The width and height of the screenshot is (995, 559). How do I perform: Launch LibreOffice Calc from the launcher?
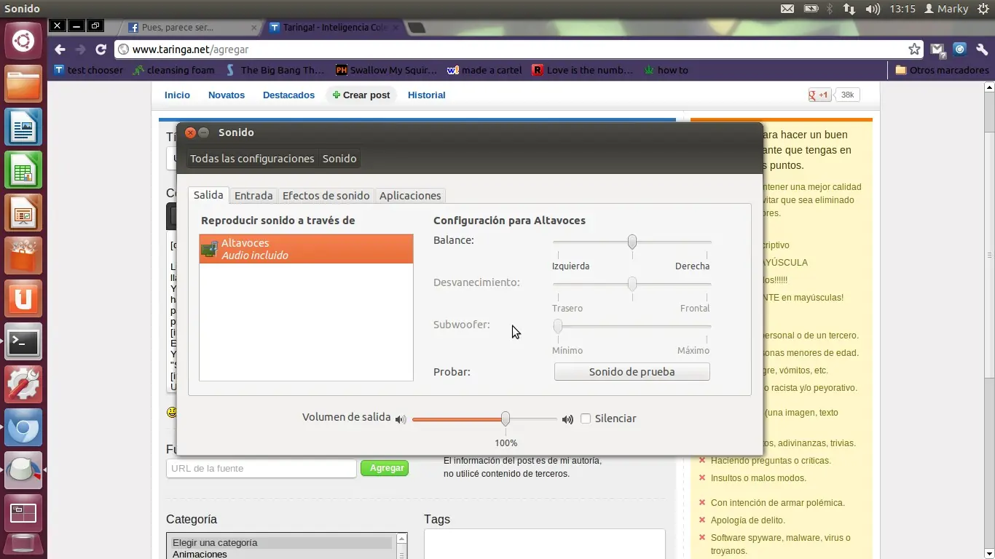[x=23, y=170]
